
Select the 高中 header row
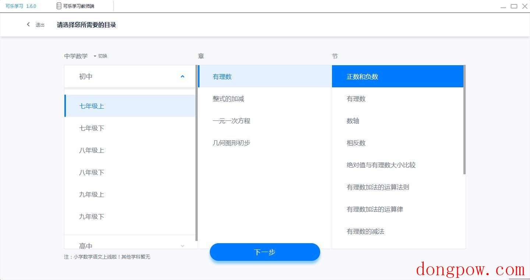[130, 242]
